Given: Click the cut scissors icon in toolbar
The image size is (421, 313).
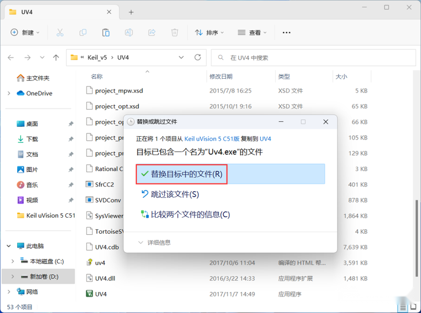Looking at the screenshot, I should [x=60, y=33].
